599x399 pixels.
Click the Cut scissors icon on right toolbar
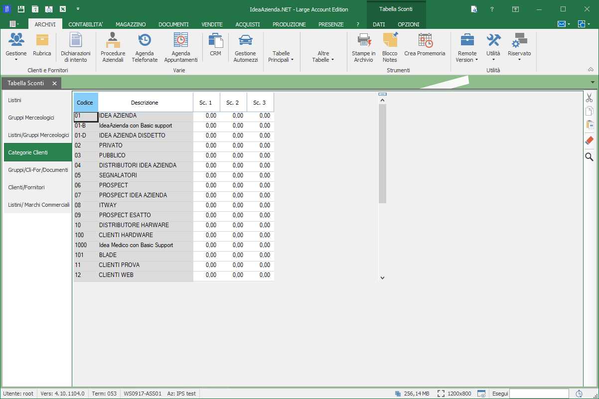[x=589, y=98]
